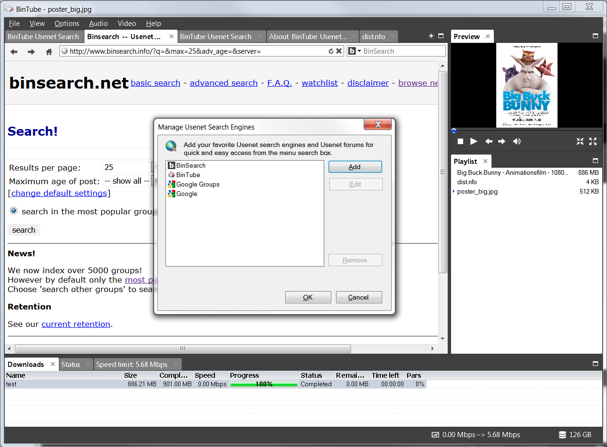Click the vertical scrollbar of the web page
The image size is (607, 447).
(x=443, y=172)
